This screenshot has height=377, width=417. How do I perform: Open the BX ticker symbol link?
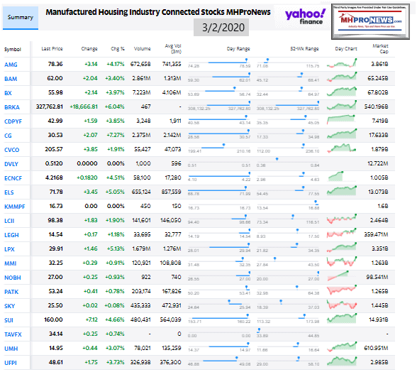pos(8,93)
